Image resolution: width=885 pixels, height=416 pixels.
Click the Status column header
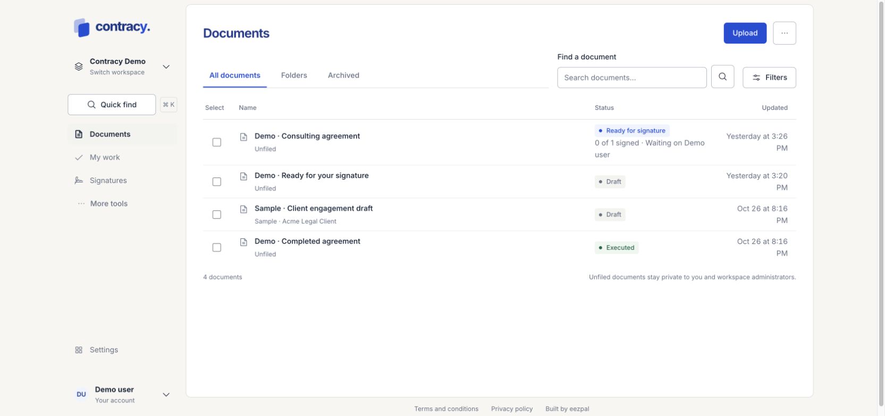click(x=604, y=108)
